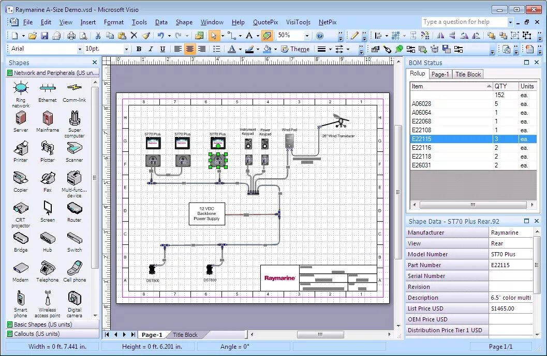Select the Text tool
Viewport: 547px width, 356px height.
(x=249, y=36)
